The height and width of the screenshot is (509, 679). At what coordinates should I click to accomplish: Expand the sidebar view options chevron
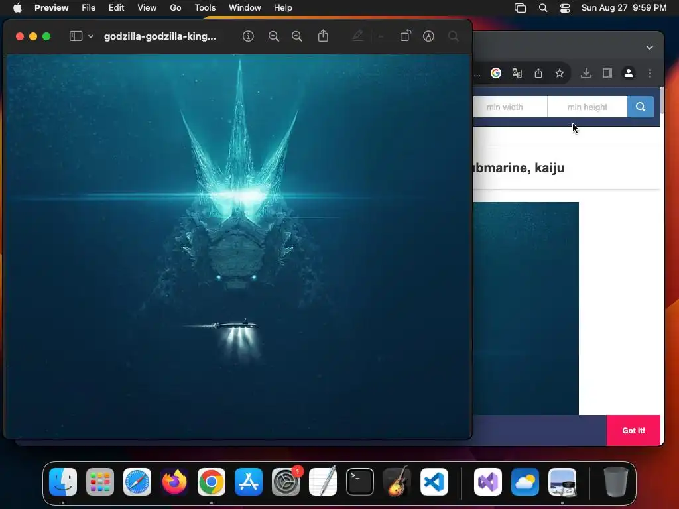pos(91,37)
